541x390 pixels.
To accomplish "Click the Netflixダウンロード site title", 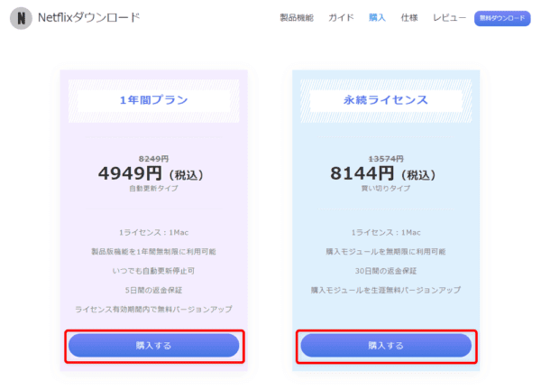I will pyautogui.click(x=88, y=18).
